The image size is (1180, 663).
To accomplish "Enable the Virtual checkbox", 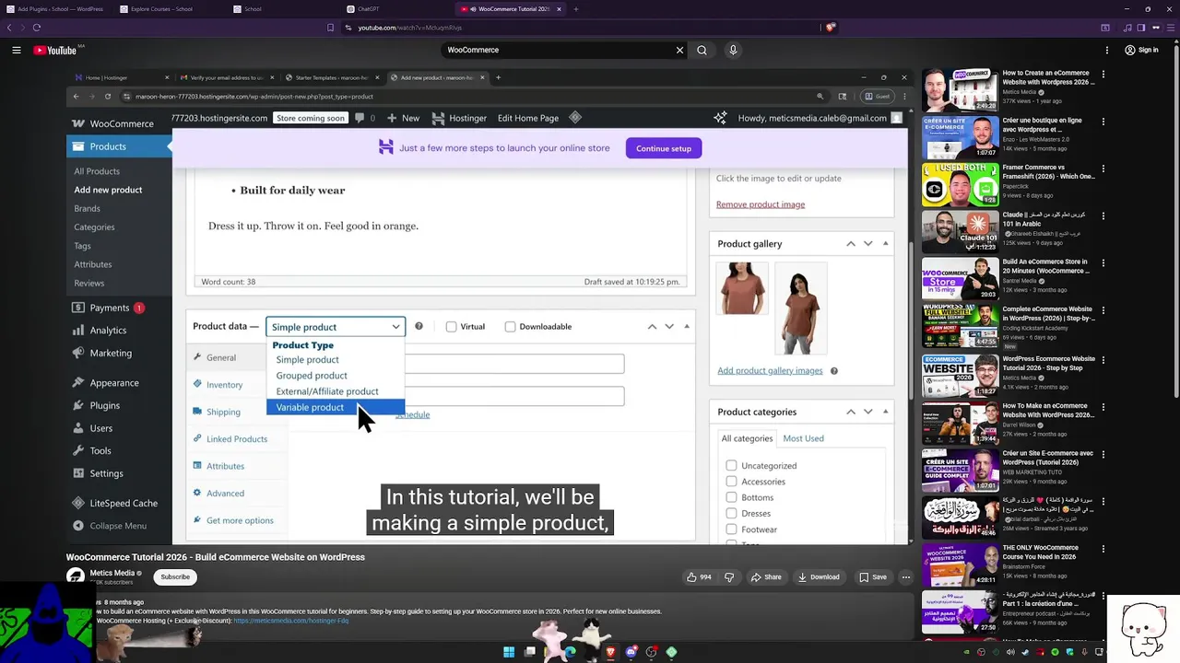I will pos(452,327).
